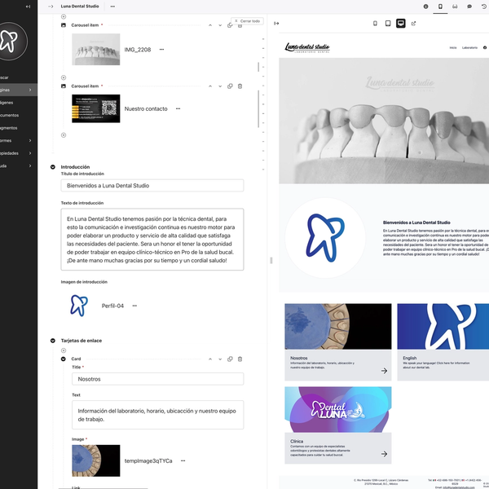Move the Nuestro contacto Carousel item down
Screen dimensions: 489x489
click(x=220, y=86)
